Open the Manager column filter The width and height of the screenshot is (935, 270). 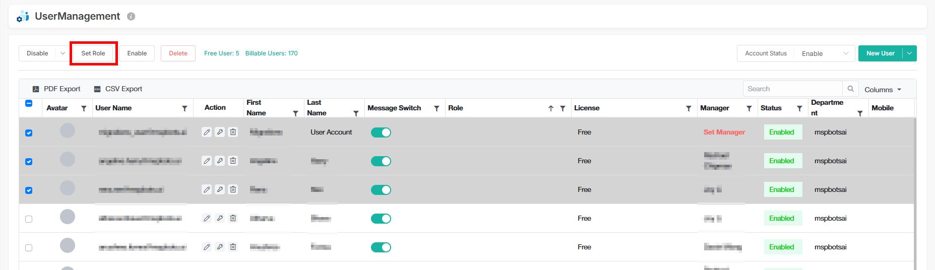pos(749,108)
